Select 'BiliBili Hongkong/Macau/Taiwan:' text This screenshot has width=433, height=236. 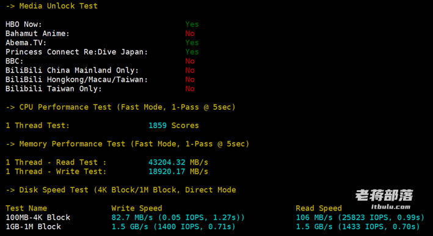(77, 79)
